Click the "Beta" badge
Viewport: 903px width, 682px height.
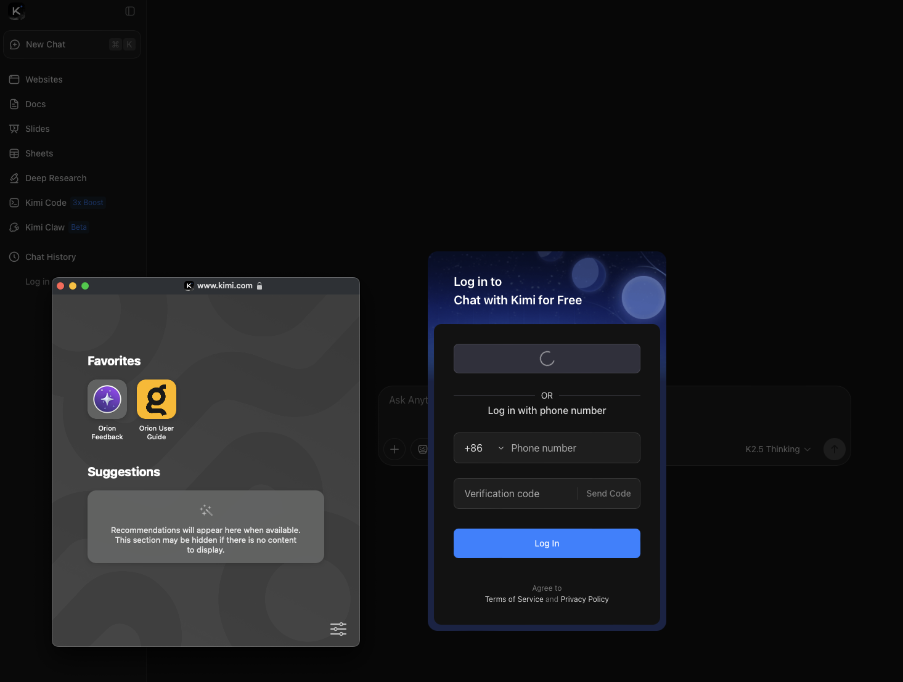tap(79, 227)
